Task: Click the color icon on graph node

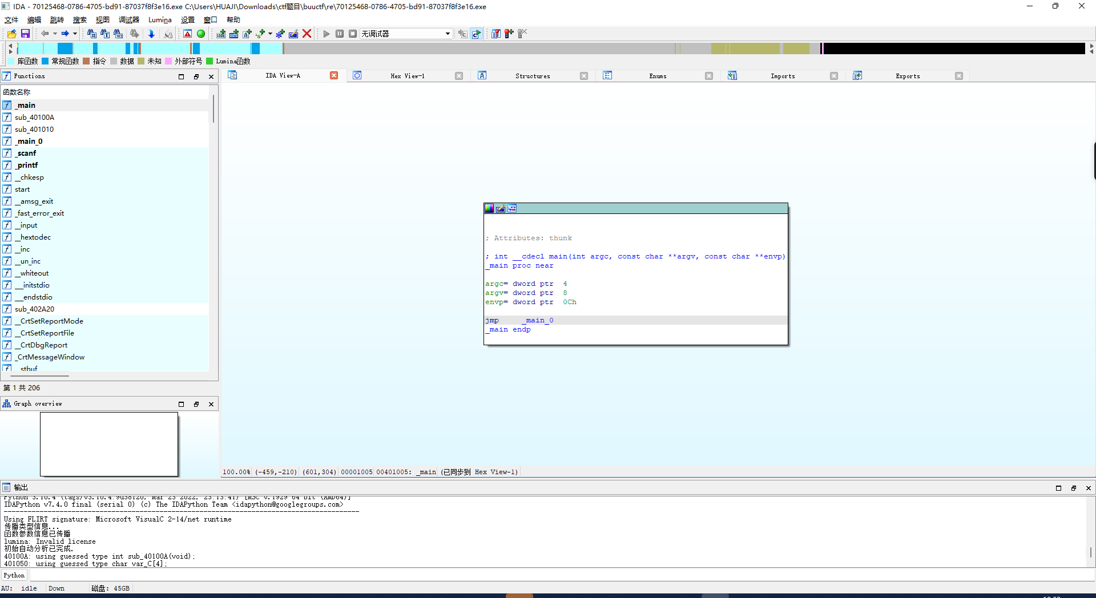Action: click(x=489, y=208)
